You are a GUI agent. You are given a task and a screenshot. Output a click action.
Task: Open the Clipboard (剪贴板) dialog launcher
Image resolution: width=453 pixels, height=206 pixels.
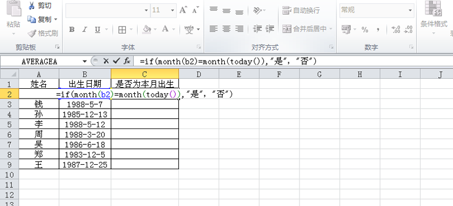tap(58, 47)
